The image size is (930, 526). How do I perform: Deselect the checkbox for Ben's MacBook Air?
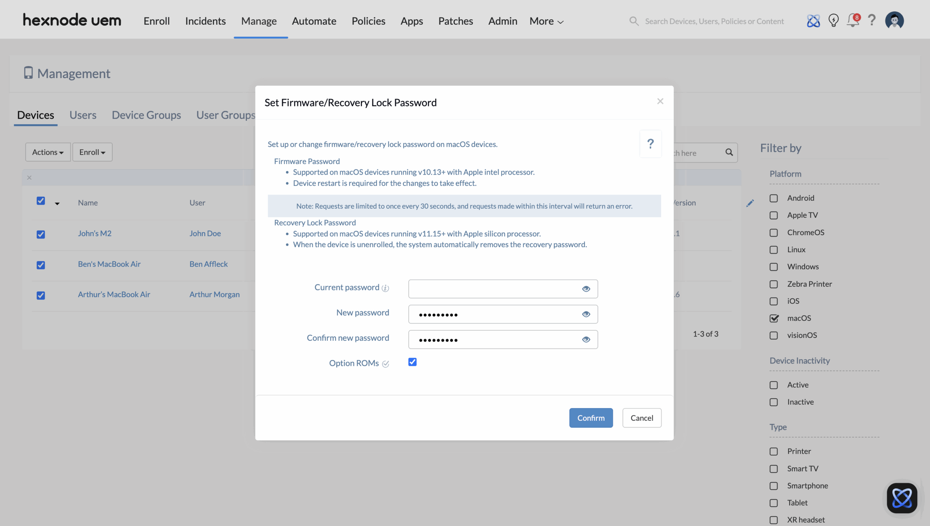[x=41, y=265]
